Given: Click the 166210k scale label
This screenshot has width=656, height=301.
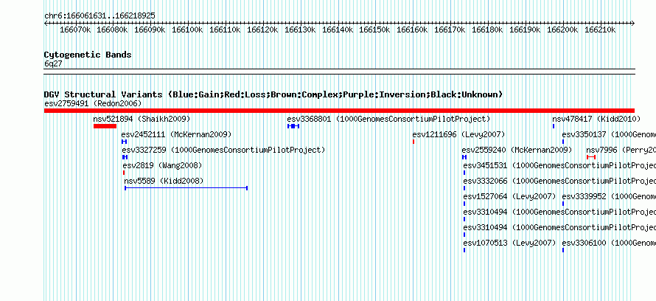Looking at the screenshot, I should pos(600,30).
